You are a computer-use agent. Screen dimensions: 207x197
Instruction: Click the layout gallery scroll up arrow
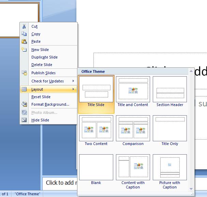191,71
